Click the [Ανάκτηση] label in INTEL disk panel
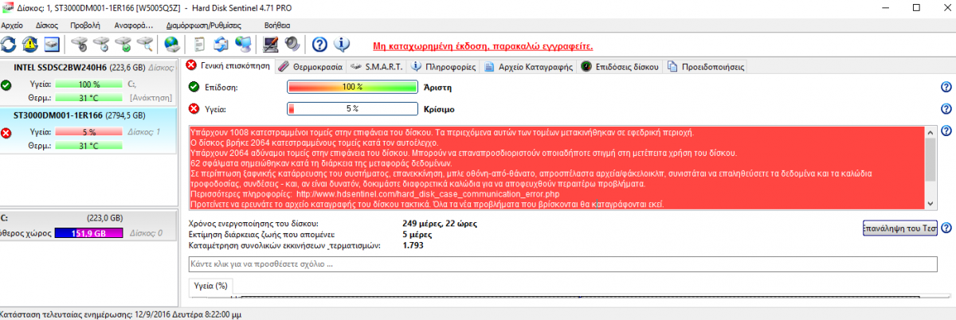This screenshot has width=956, height=320. (151, 97)
